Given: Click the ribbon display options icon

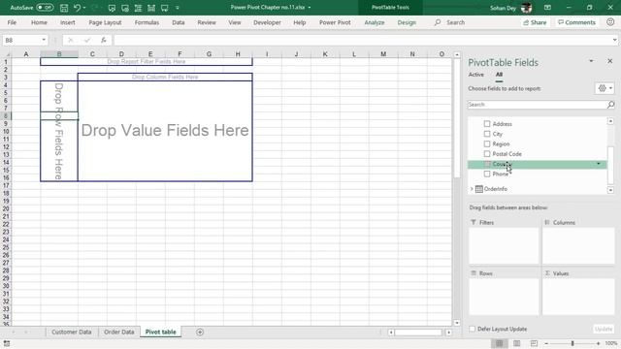Looking at the screenshot, I should pos(547,8).
